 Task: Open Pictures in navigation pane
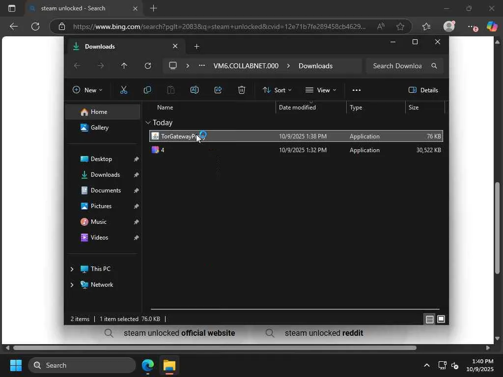point(103,206)
